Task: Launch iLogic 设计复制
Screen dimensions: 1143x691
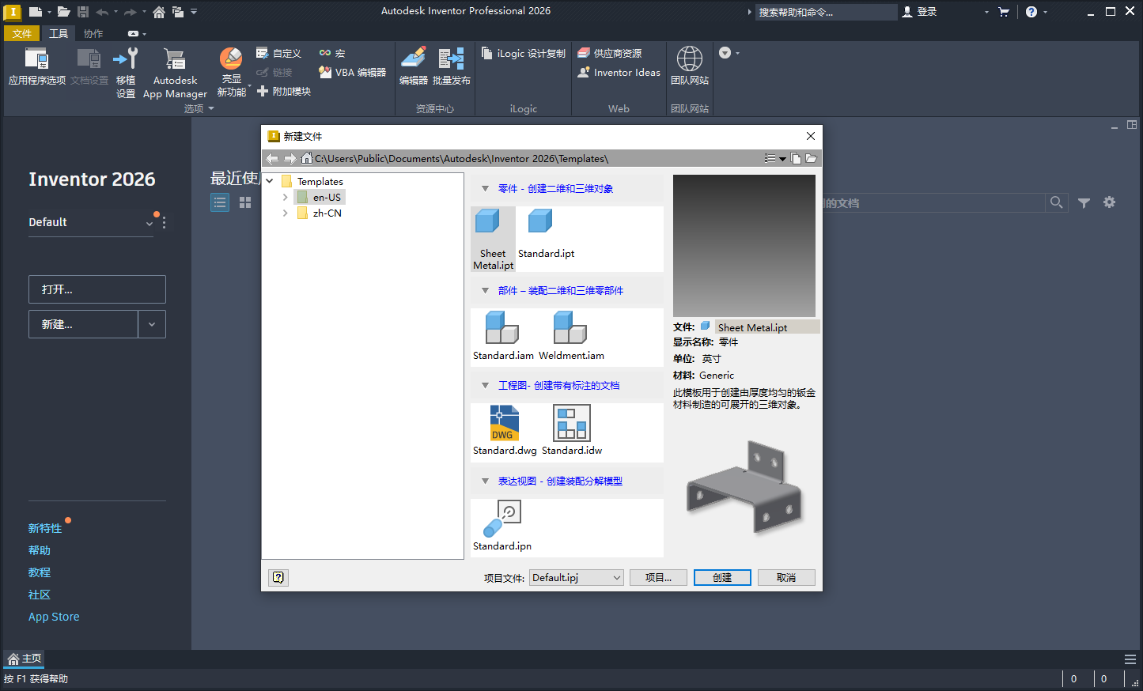Action: pos(524,52)
